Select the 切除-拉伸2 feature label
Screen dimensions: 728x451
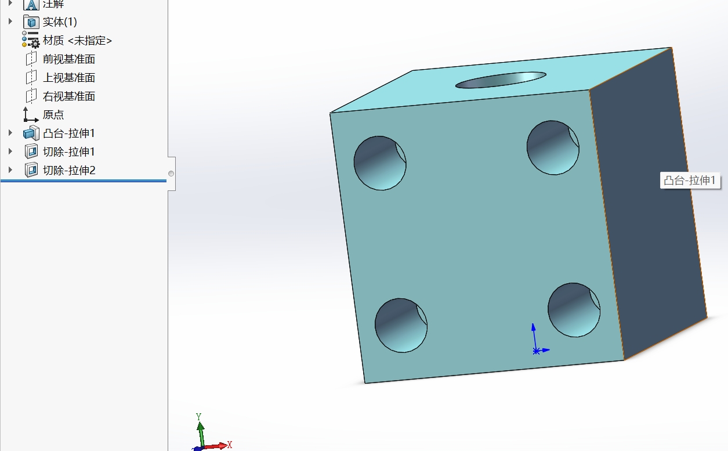pyautogui.click(x=69, y=171)
